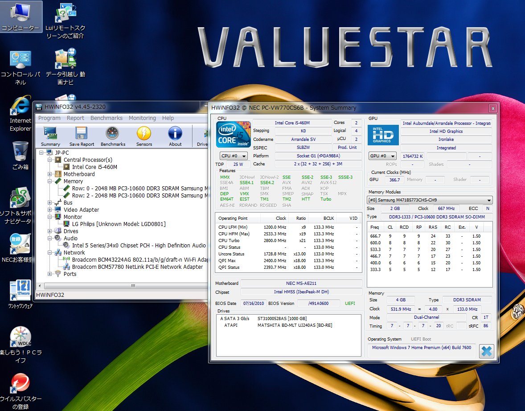Open the Monitoring menu
The width and height of the screenshot is (525, 411).
pyautogui.click(x=142, y=118)
